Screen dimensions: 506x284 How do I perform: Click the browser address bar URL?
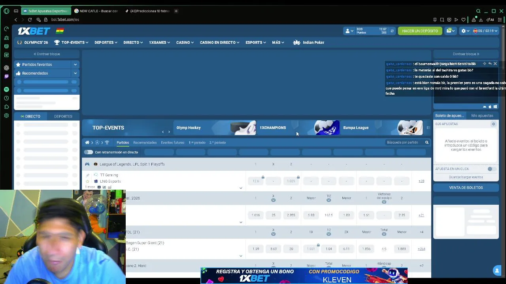point(65,20)
